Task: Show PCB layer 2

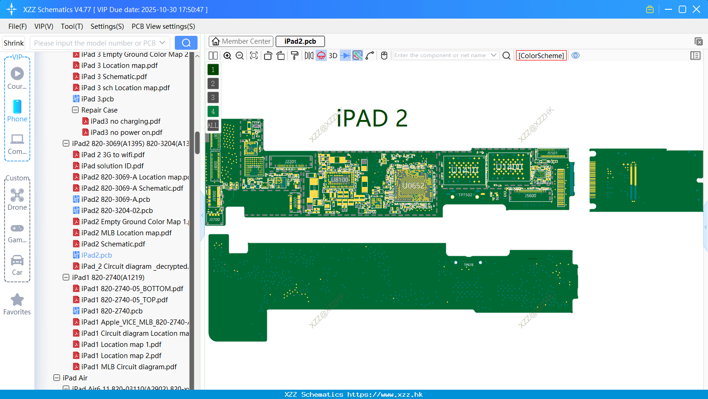Action: 213,84
